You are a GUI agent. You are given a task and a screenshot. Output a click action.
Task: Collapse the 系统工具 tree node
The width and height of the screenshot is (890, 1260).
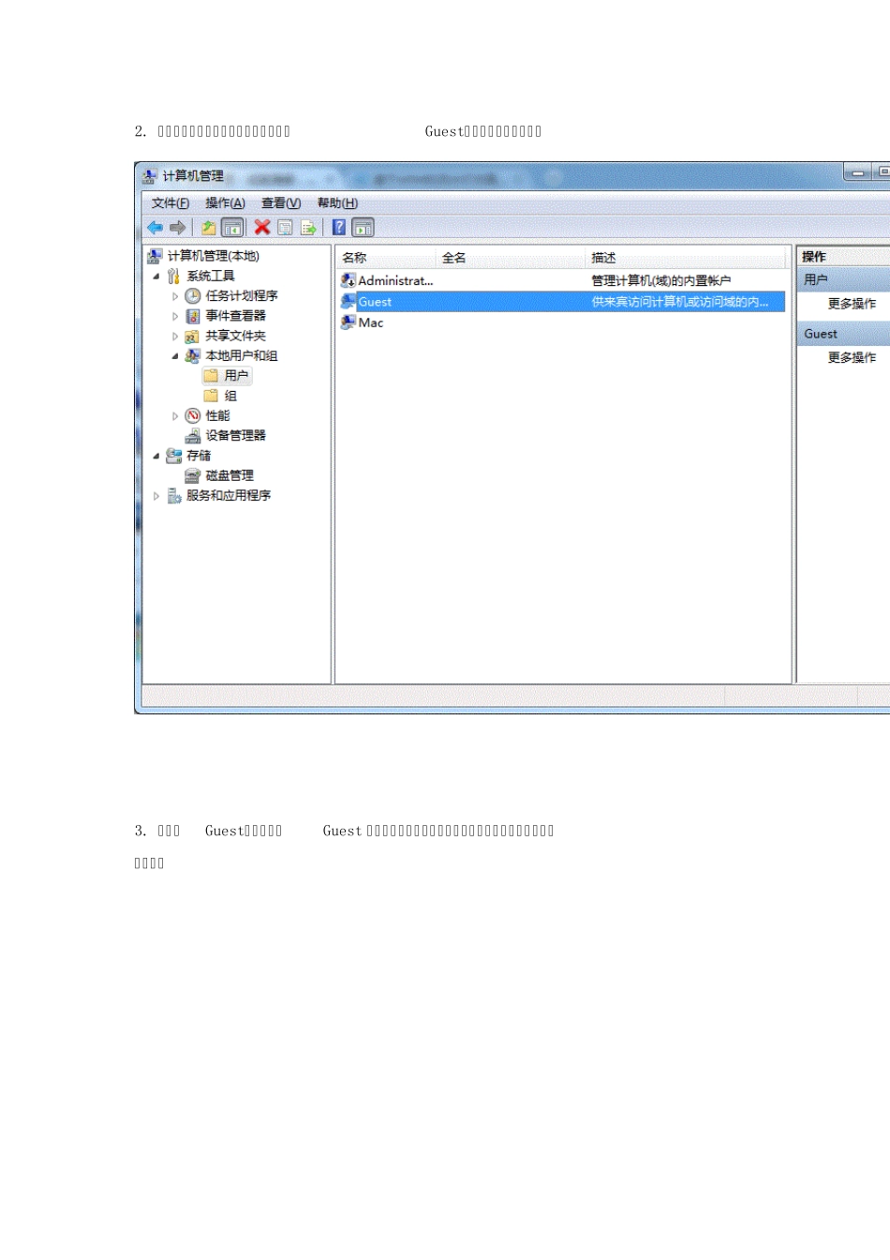click(156, 276)
